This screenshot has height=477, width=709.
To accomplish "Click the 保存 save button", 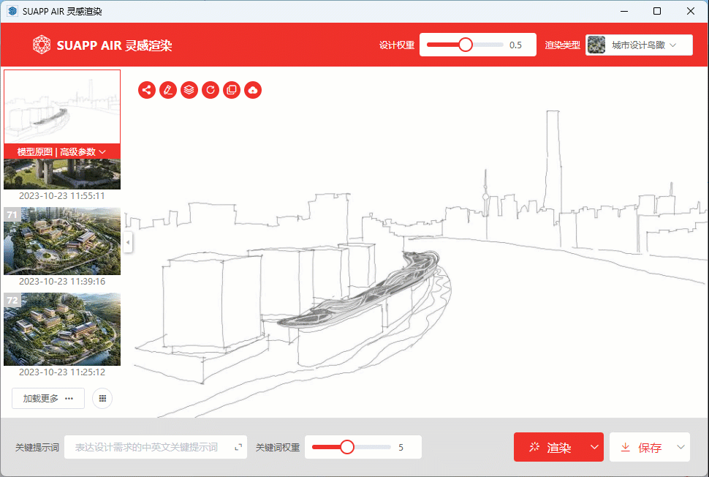I will point(641,447).
